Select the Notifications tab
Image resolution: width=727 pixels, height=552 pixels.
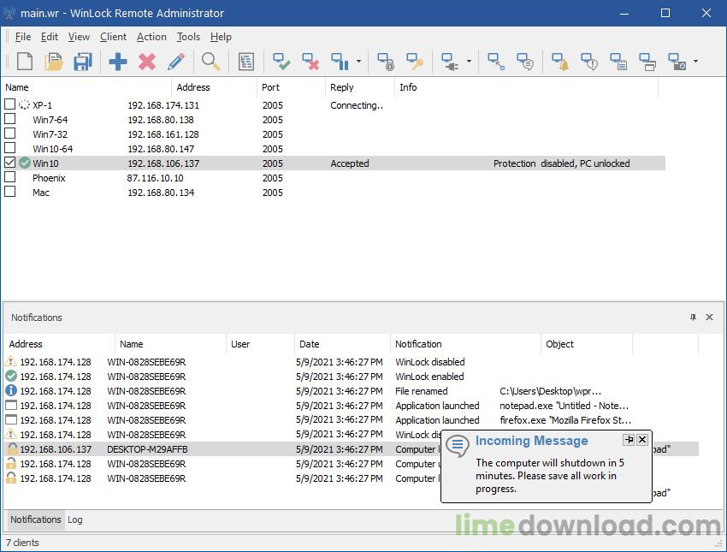[x=36, y=519]
